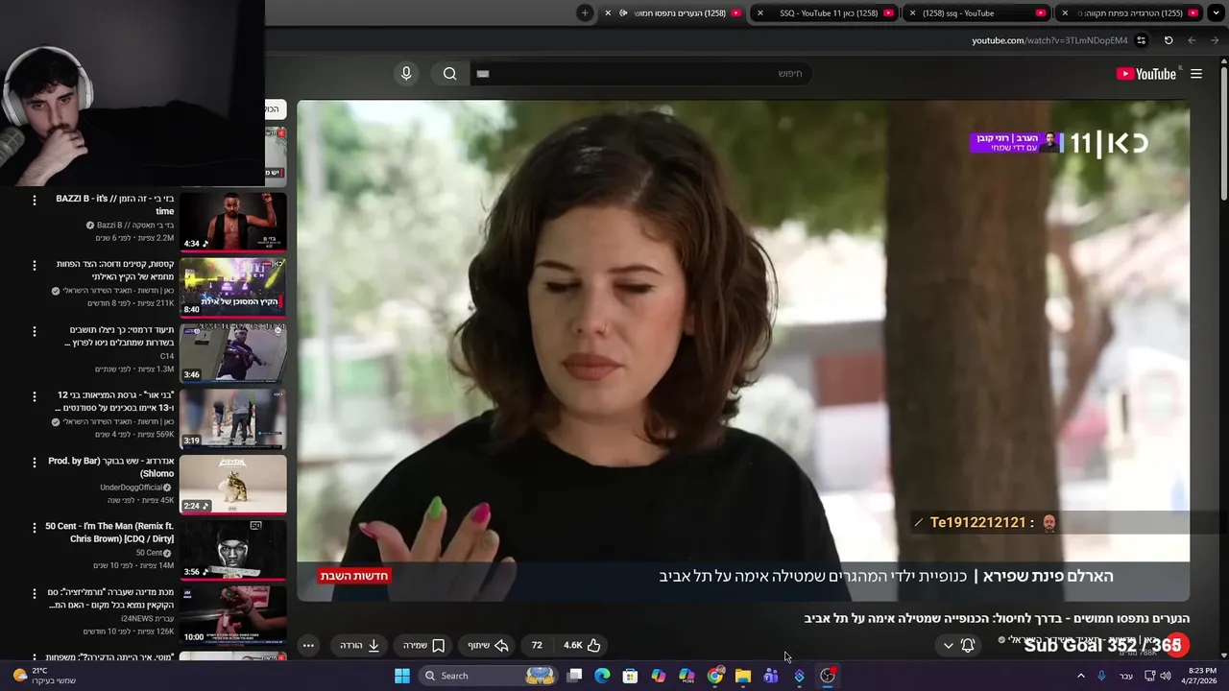The width and height of the screenshot is (1229, 691).
Task: Open Task View on the taskbar
Action: (x=574, y=676)
